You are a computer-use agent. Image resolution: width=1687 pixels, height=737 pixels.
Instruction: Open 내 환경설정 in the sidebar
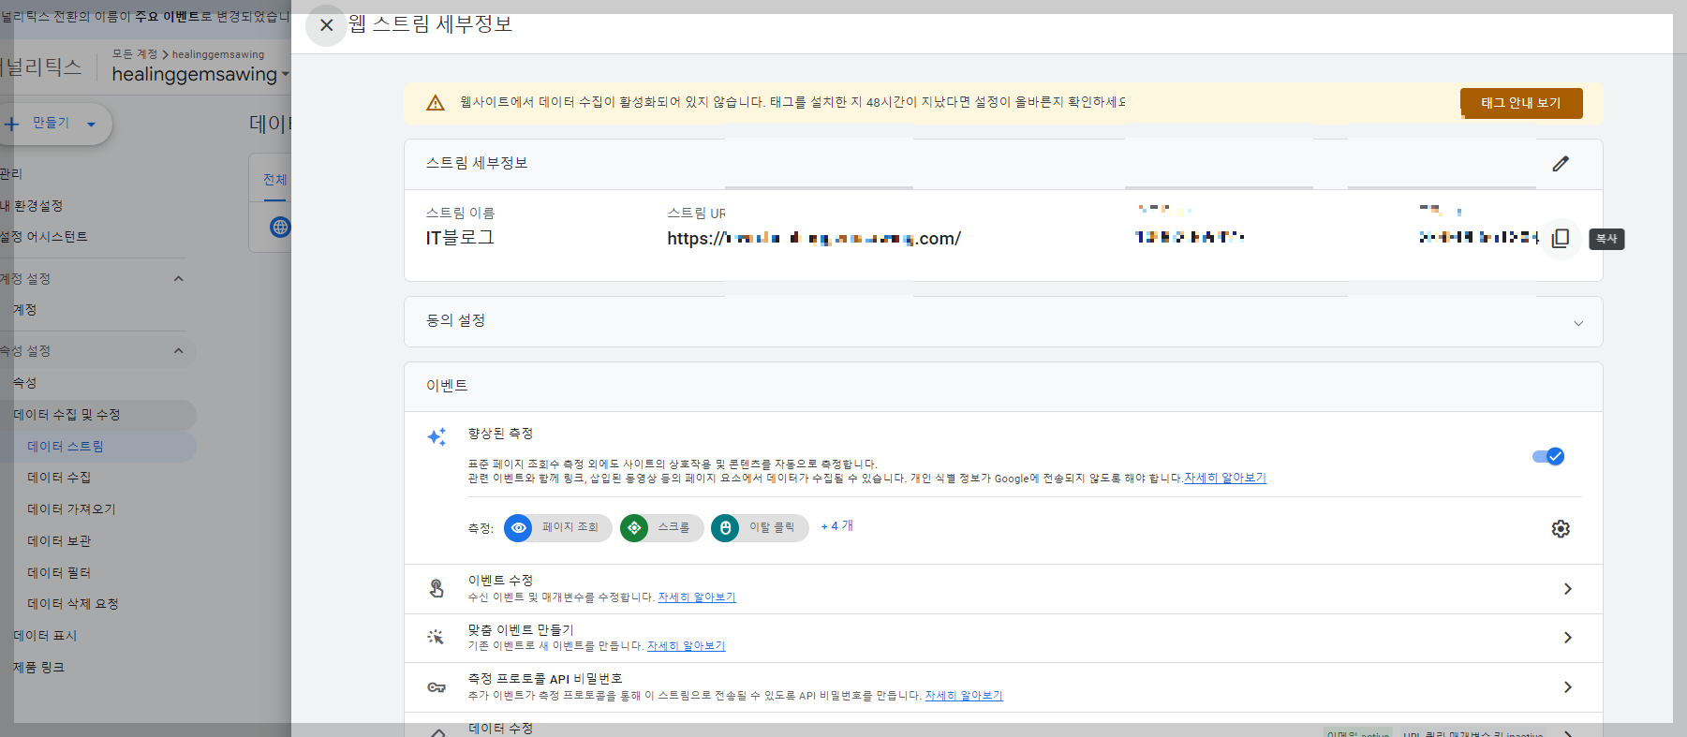(31, 206)
